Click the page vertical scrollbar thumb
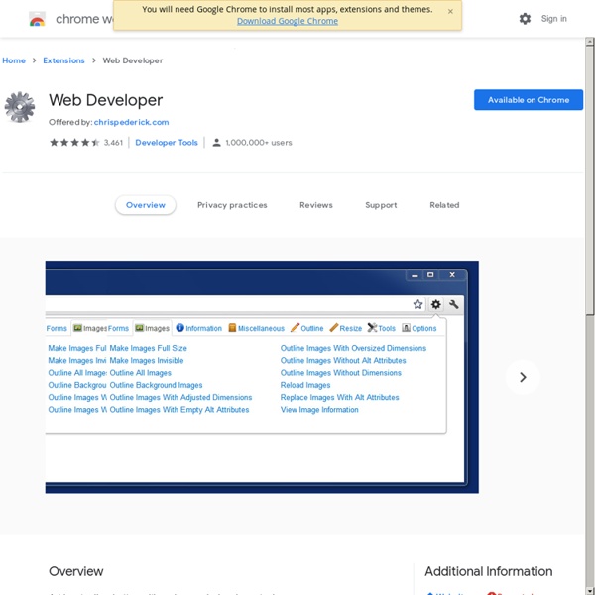This screenshot has width=595, height=595. pos(589,180)
